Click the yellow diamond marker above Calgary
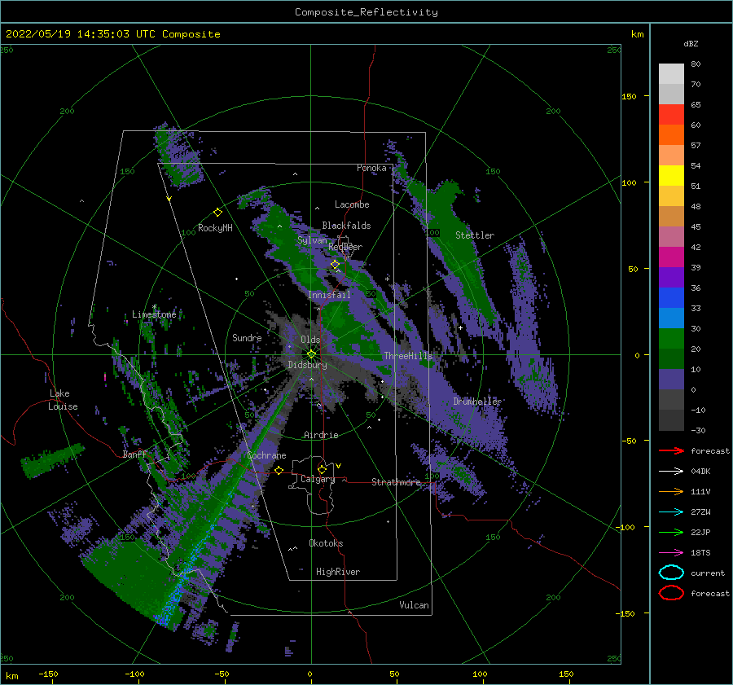This screenshot has width=733, height=685. click(x=322, y=469)
